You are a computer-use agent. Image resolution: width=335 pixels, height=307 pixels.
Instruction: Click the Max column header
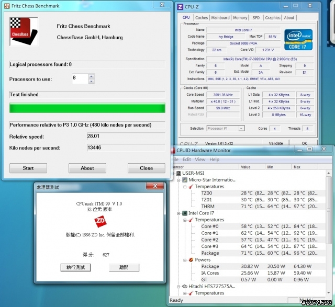tap(305, 167)
